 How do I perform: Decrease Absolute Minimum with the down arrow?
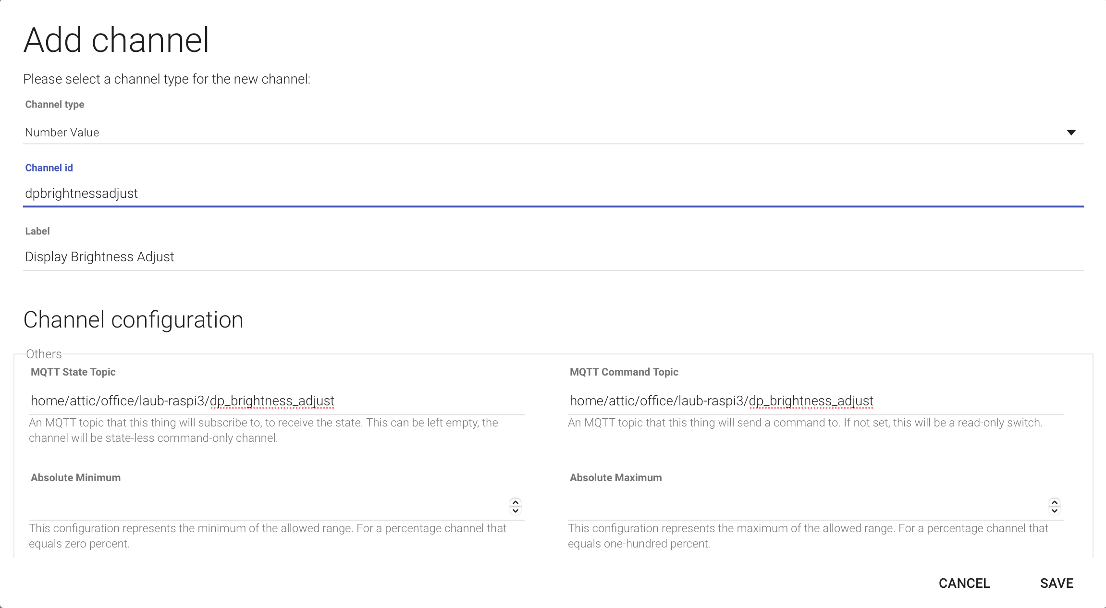[516, 511]
